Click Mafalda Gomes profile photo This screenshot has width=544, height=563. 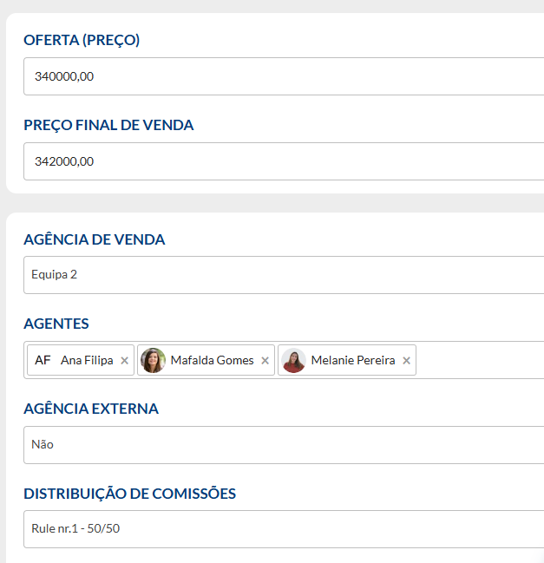(x=153, y=360)
